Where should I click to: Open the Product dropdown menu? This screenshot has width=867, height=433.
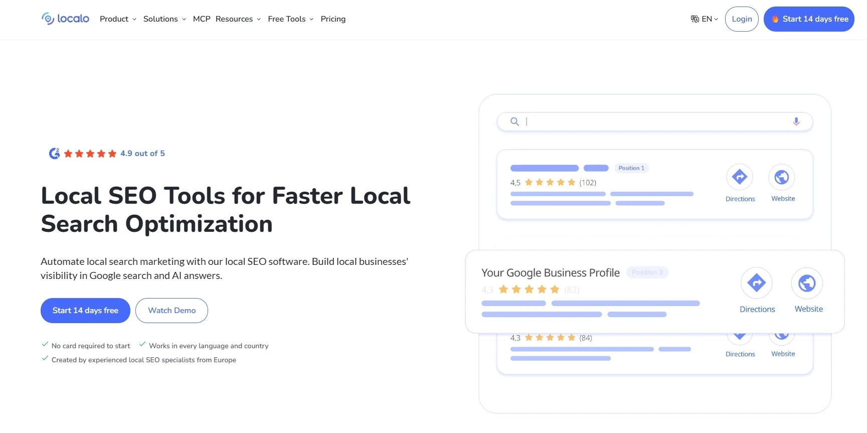pyautogui.click(x=118, y=19)
